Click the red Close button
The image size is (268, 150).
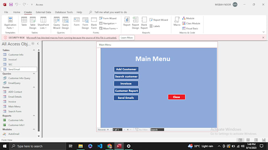click(x=177, y=97)
